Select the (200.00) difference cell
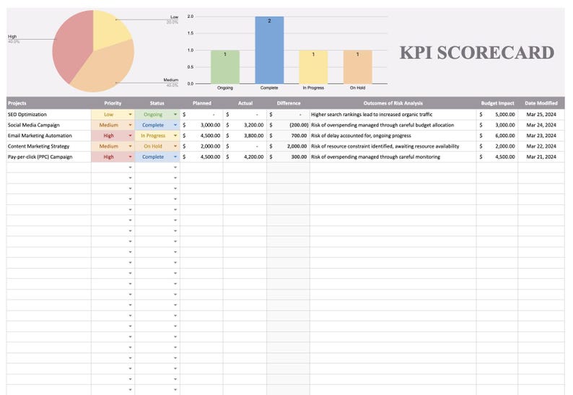This screenshot has height=395, width=573. click(x=289, y=125)
